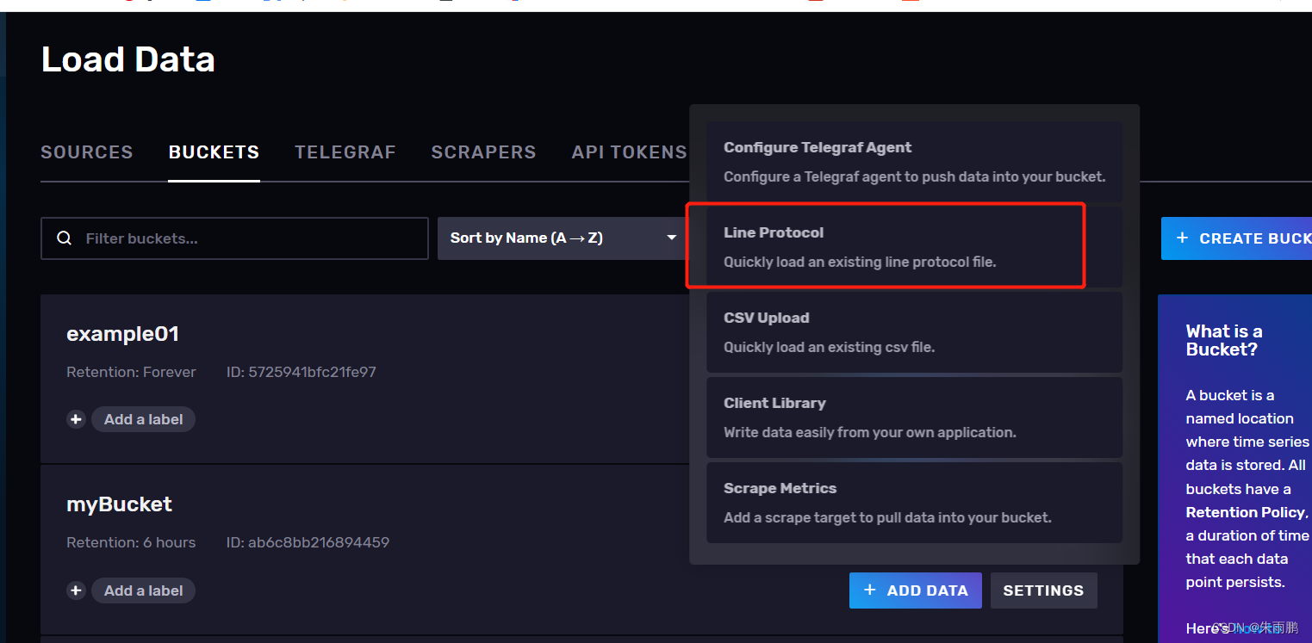The height and width of the screenshot is (643, 1312).
Task: Pick Scrape Metrics option
Action: 914,502
